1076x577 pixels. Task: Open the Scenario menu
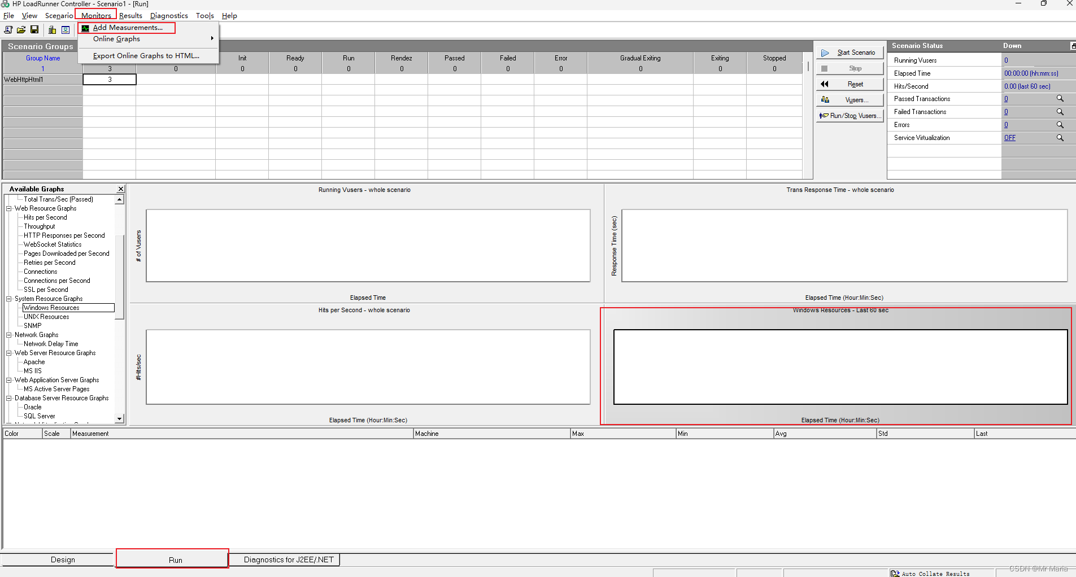tap(59, 16)
